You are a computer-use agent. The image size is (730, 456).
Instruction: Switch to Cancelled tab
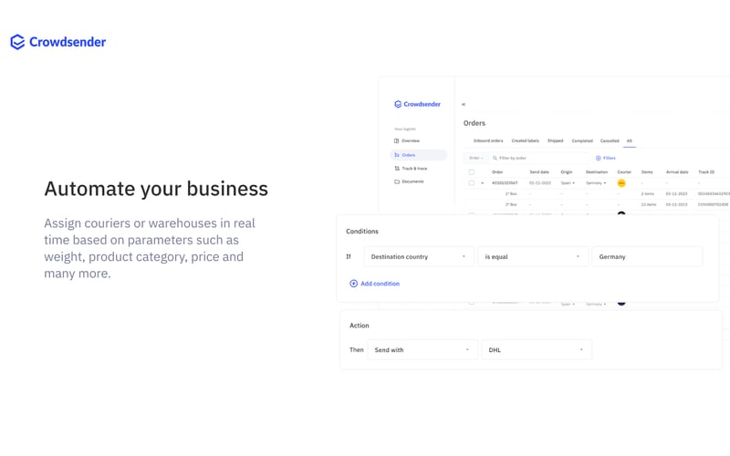[x=610, y=141]
